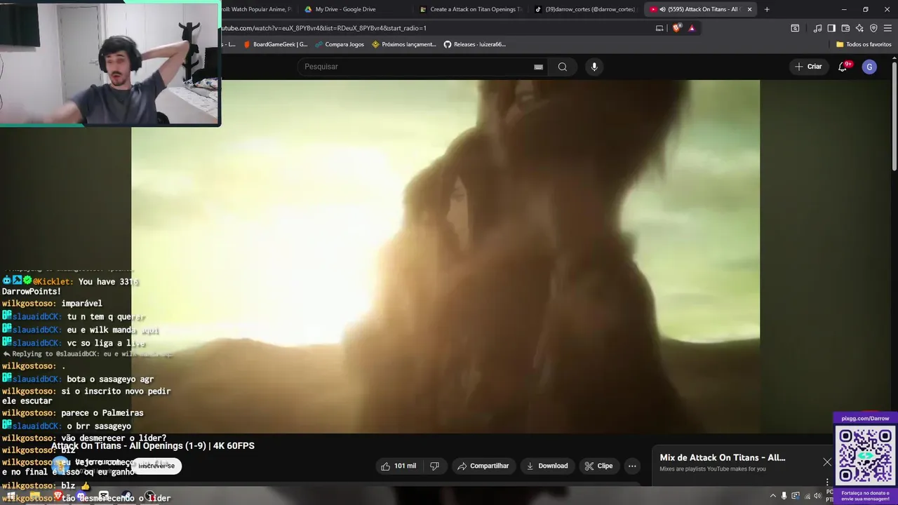Screen dimensions: 898x505
Task: Open the more actions three-dot menu
Action: 632,466
